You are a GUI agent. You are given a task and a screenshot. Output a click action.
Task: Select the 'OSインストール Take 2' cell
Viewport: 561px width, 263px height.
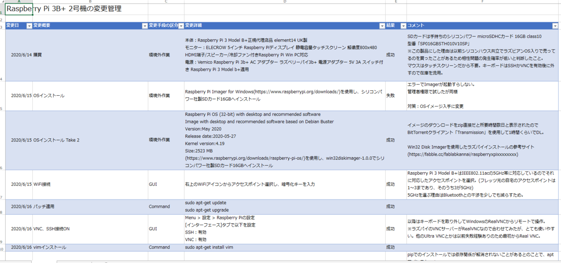90,140
